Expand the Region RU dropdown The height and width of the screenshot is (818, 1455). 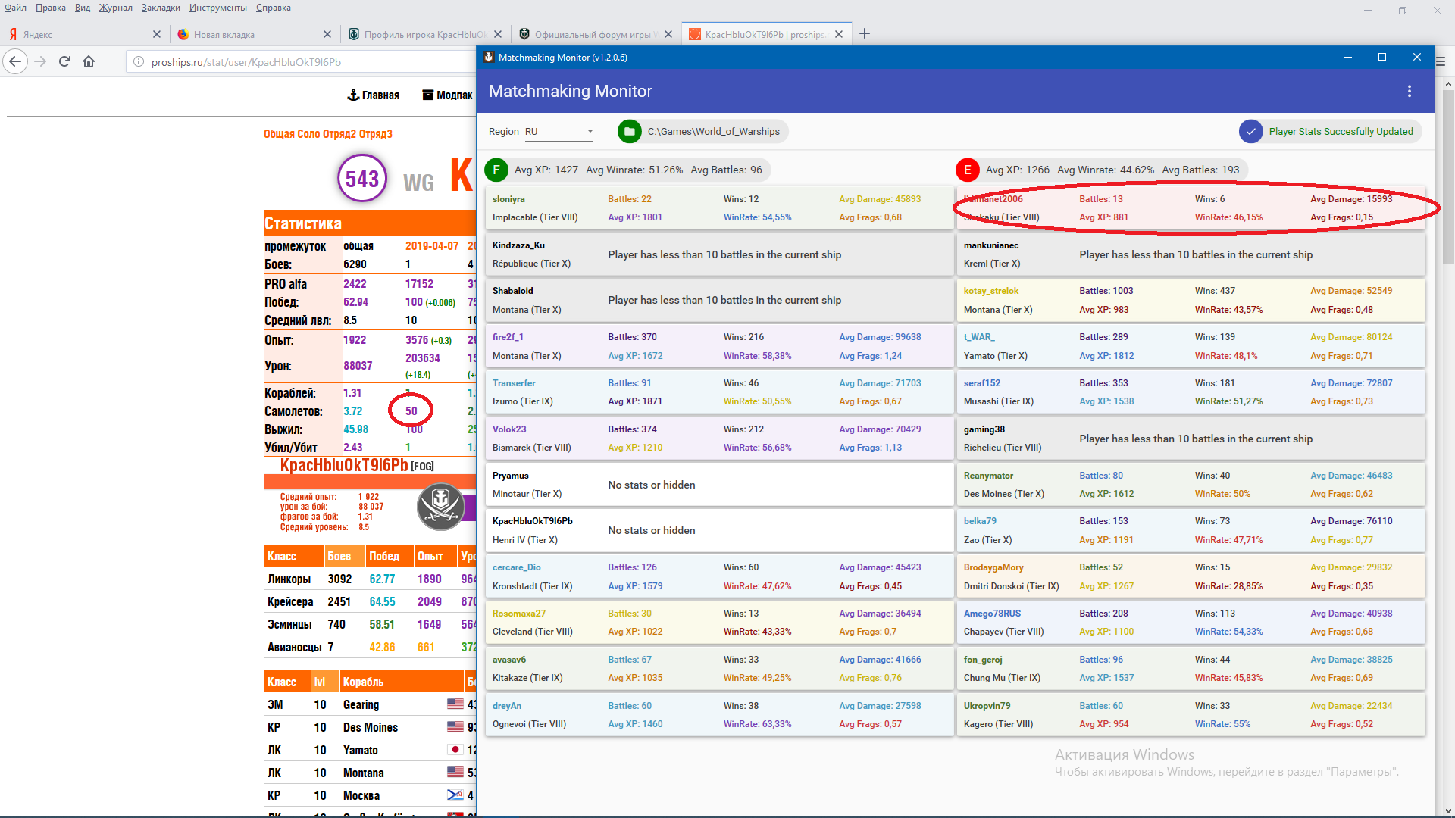[x=559, y=132]
